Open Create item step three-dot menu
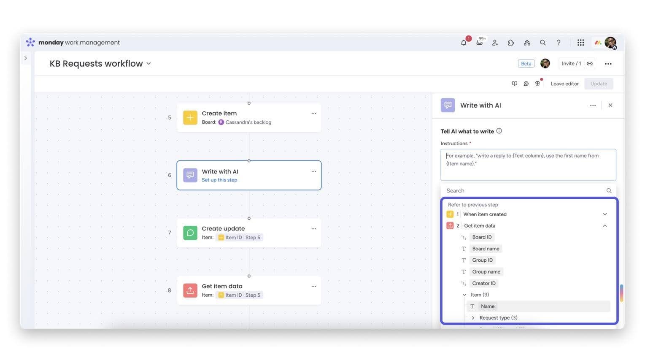This screenshot has width=645, height=363. coord(314,114)
